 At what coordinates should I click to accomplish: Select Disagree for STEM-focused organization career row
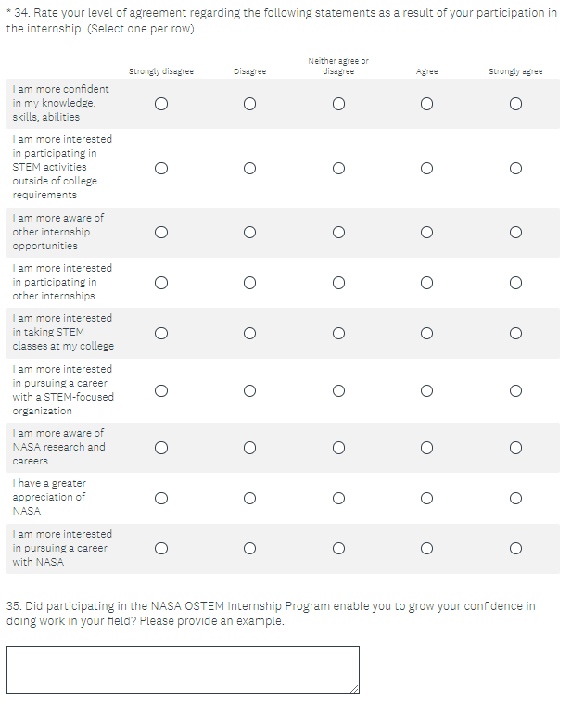coord(249,390)
